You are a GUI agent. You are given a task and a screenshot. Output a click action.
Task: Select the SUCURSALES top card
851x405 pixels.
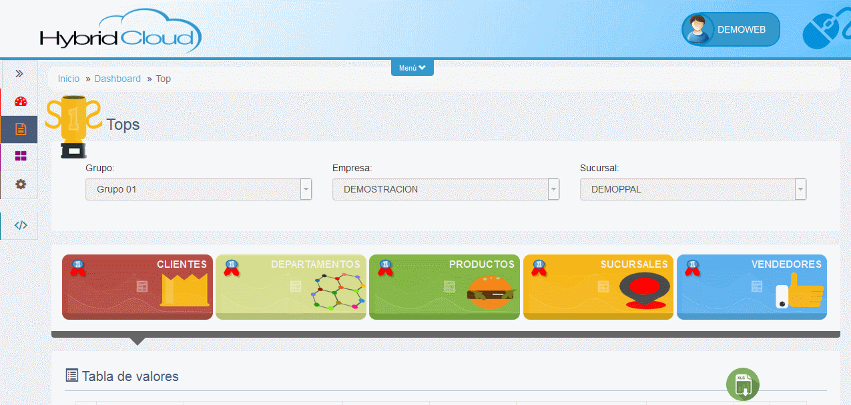598,287
